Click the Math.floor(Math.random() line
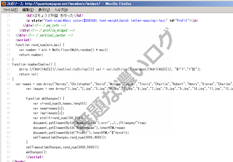 [63, 50]
